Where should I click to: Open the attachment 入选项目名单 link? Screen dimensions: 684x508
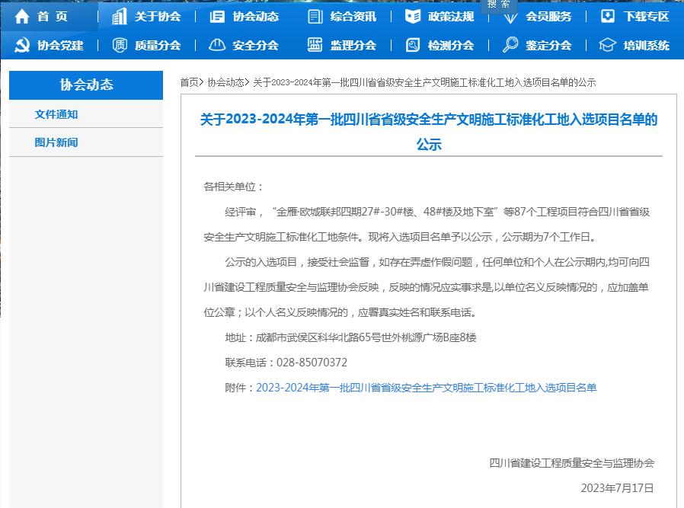pyautogui.click(x=426, y=388)
